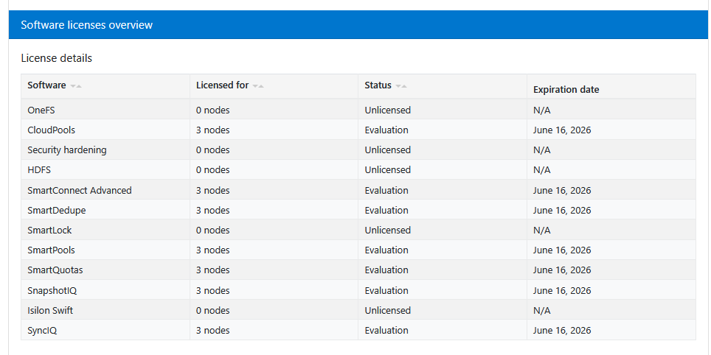Click CloudPools Evaluation status
Screen dimensions: 711x355
pyautogui.click(x=386, y=130)
